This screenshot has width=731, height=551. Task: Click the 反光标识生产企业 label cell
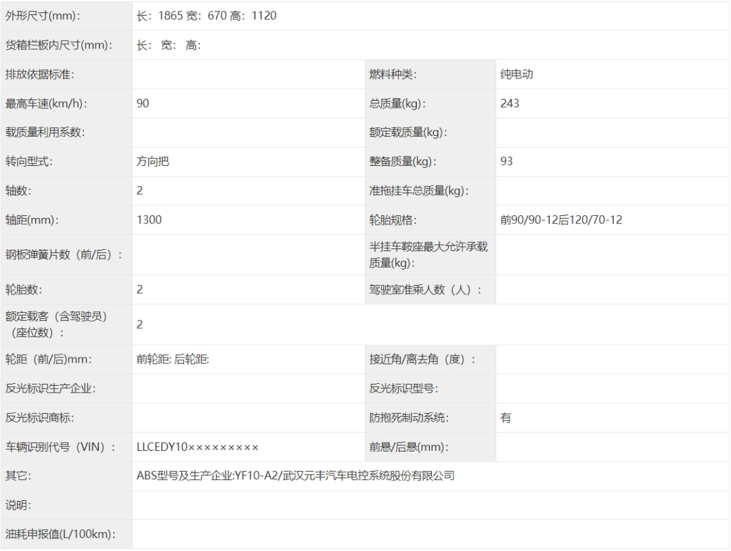(50, 389)
